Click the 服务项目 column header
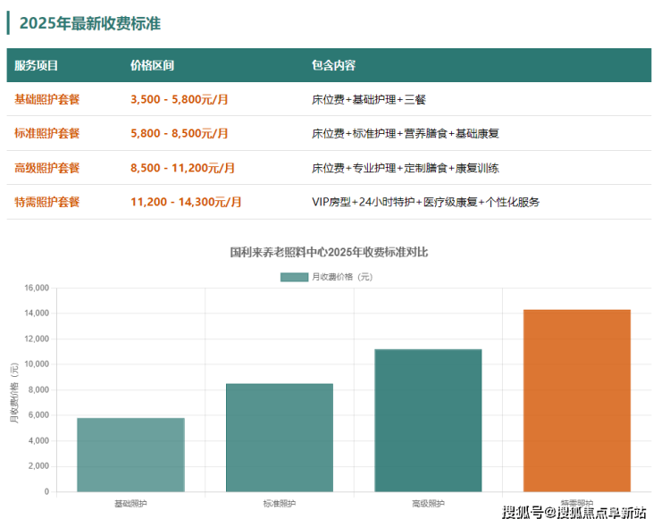 (37, 65)
